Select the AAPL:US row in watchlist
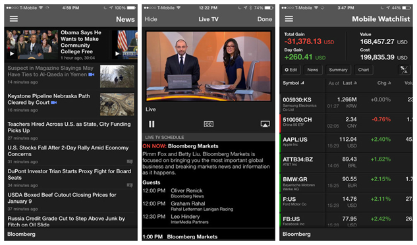This screenshot has width=417, height=245. click(x=346, y=142)
